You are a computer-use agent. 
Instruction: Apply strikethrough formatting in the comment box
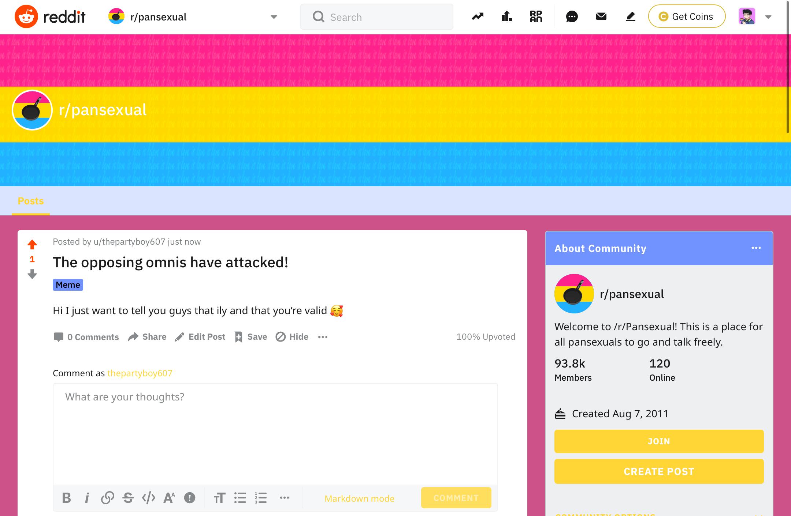click(x=128, y=498)
